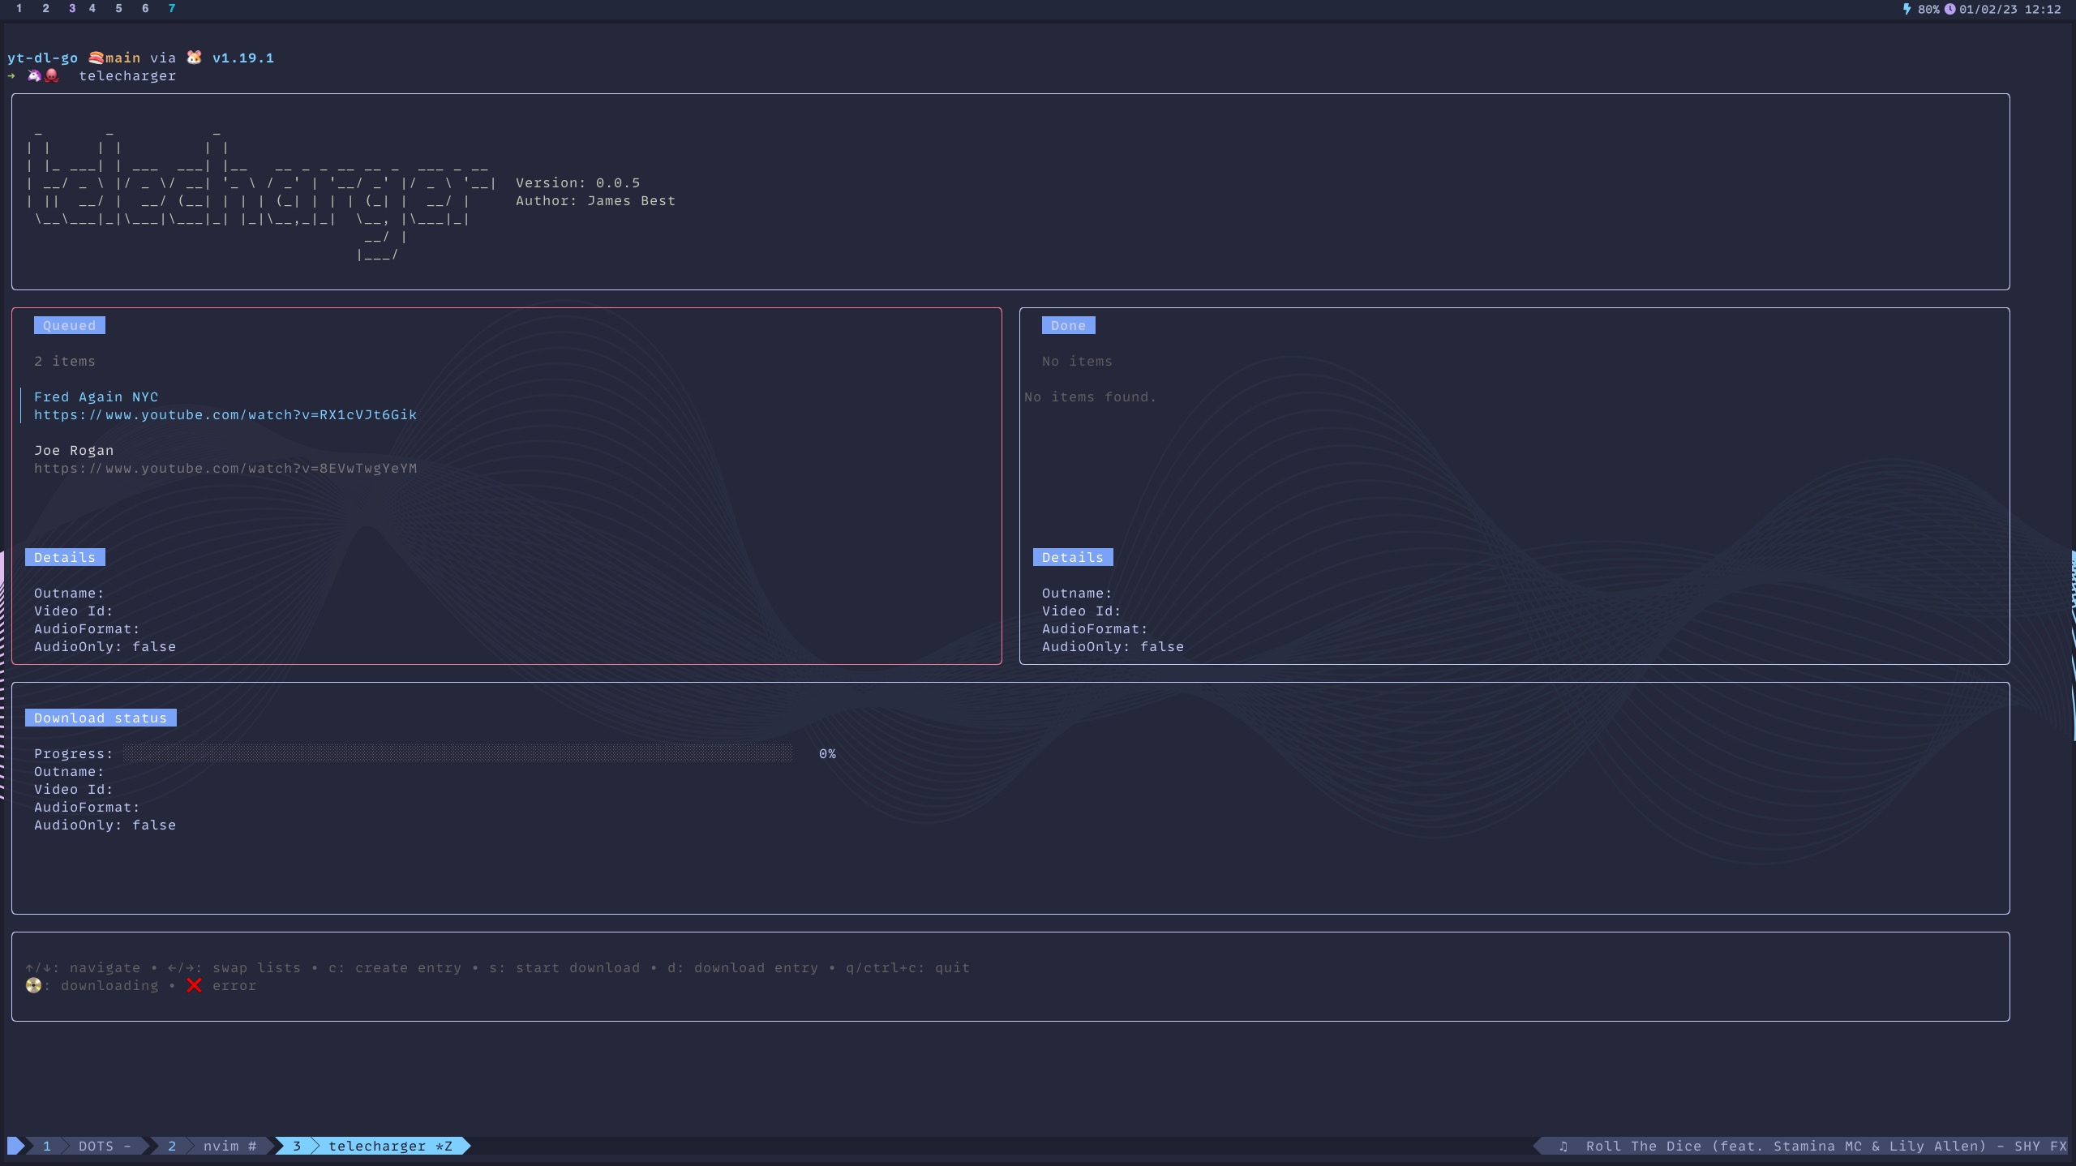The width and height of the screenshot is (2076, 1166).
Task: Click the hamster Go version icon
Action: (x=194, y=58)
